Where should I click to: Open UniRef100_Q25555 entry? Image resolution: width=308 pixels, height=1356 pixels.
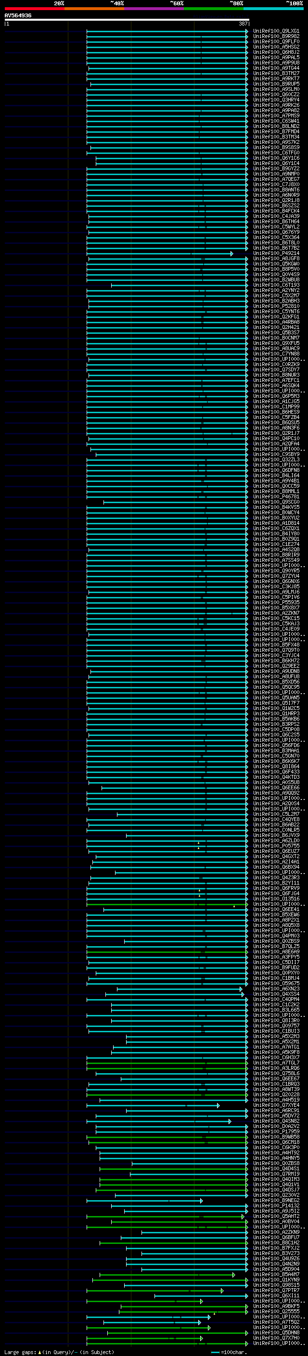(x=276, y=1311)
